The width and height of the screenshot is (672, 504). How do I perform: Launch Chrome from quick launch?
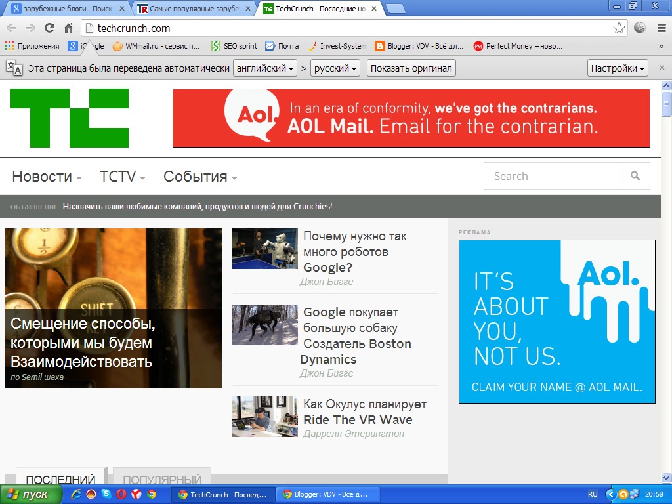152,494
